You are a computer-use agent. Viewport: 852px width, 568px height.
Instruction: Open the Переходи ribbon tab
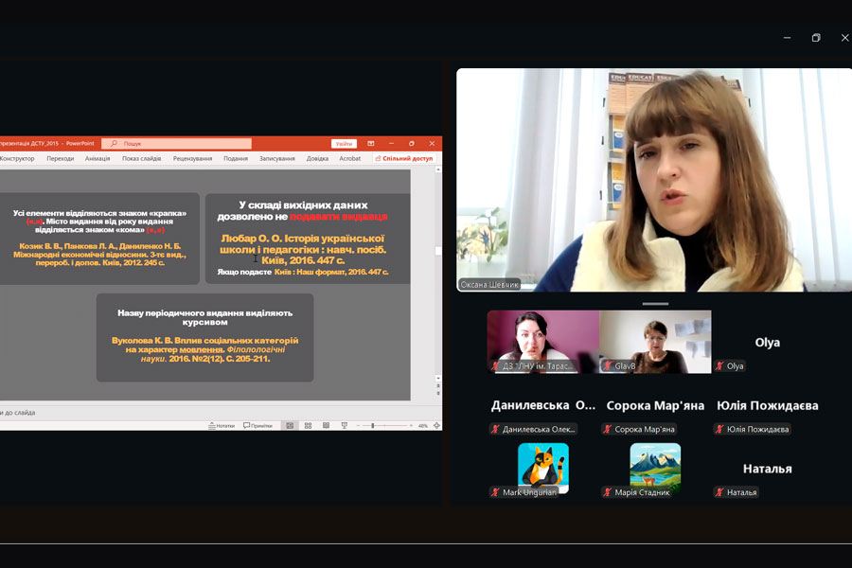pos(61,158)
